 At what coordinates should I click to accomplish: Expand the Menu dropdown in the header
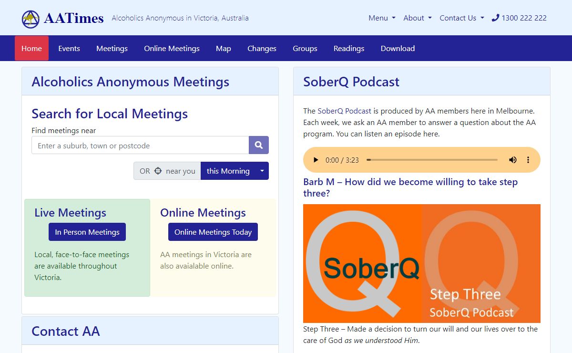tap(382, 18)
